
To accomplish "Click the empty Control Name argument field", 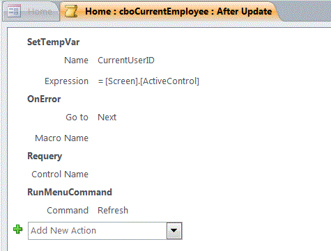I will click(x=162, y=175).
